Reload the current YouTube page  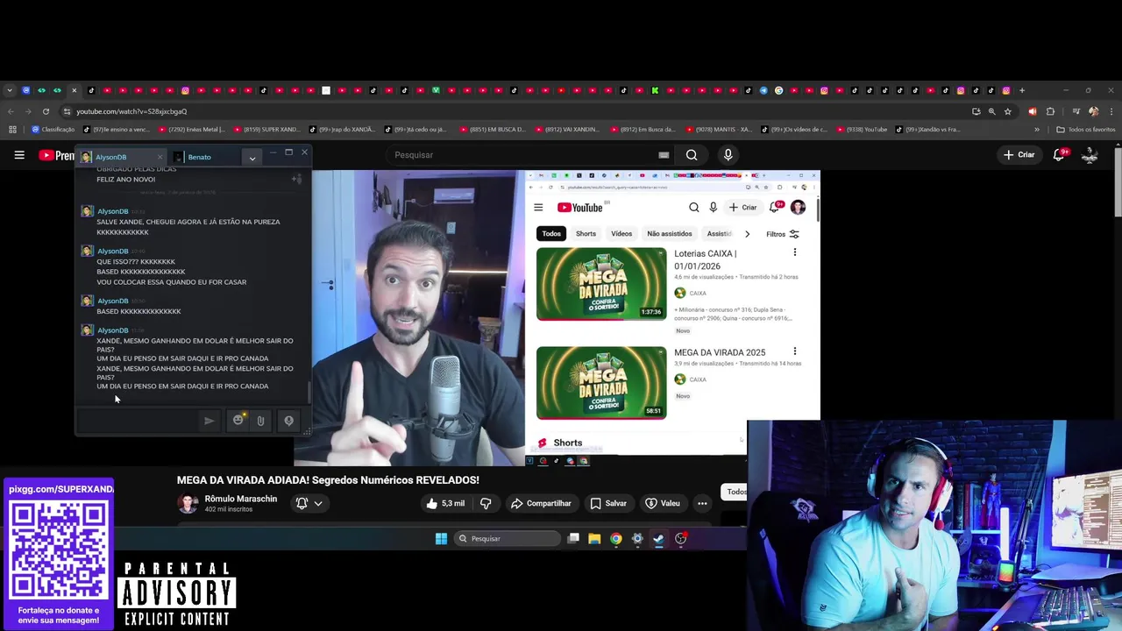click(x=45, y=111)
